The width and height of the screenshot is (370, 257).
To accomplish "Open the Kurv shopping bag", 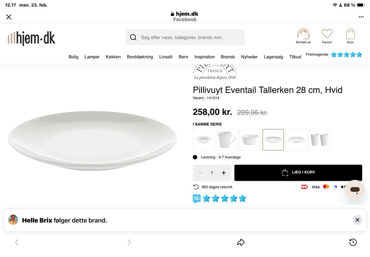I will click(x=350, y=34).
